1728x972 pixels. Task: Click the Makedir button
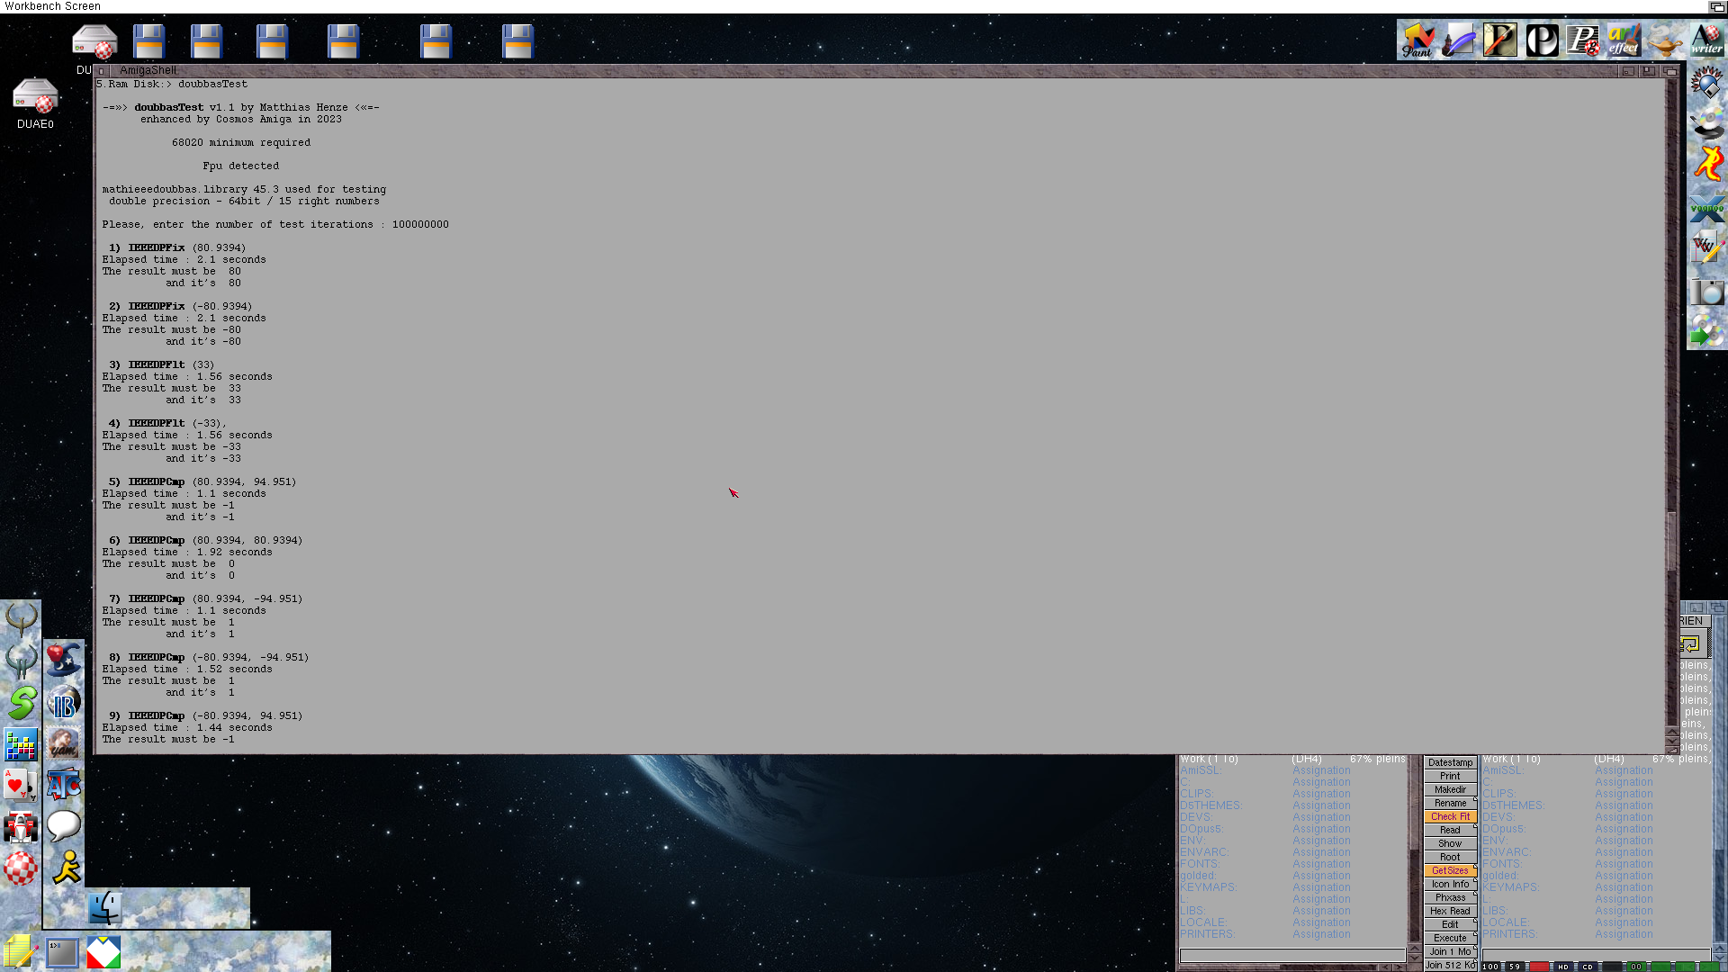click(x=1450, y=789)
